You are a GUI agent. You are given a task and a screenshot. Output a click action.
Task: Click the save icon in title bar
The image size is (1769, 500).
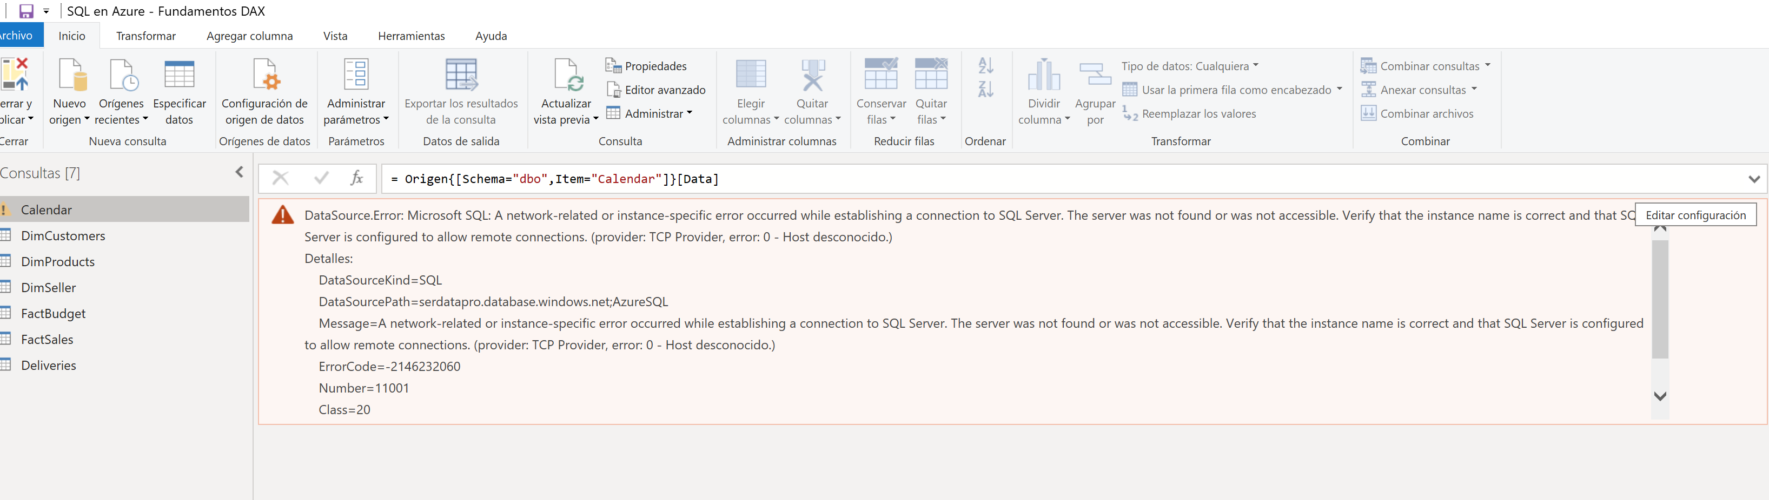pos(26,11)
